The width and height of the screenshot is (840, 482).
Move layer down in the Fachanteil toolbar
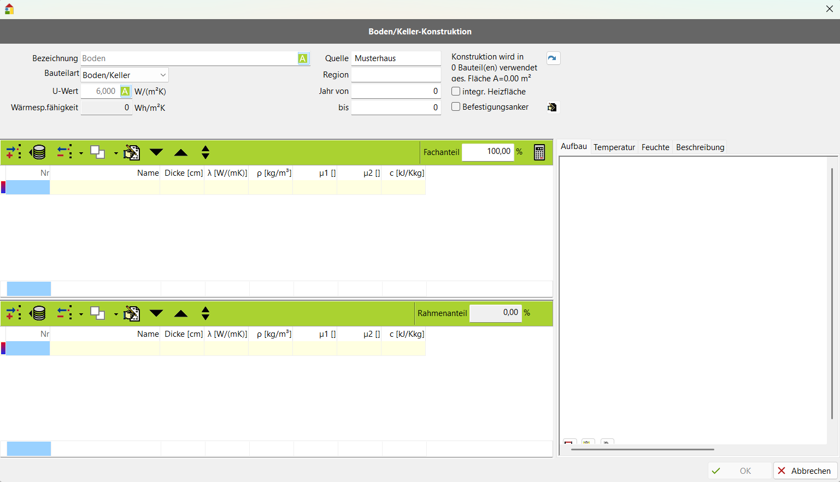(156, 152)
